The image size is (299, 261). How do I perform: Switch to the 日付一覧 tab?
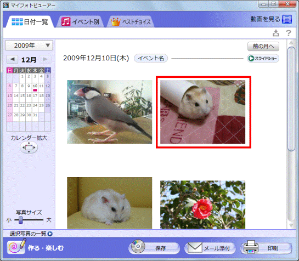30,22
